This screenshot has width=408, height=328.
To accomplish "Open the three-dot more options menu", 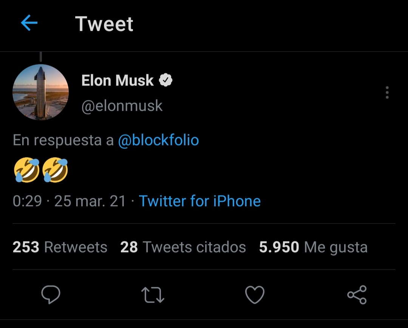I will pyautogui.click(x=387, y=92).
